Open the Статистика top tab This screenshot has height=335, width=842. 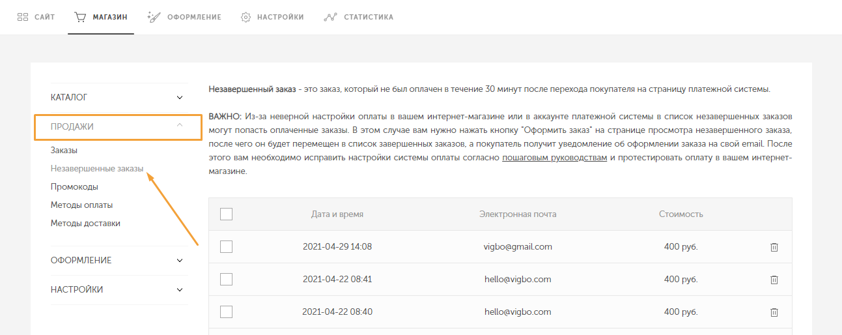359,17
